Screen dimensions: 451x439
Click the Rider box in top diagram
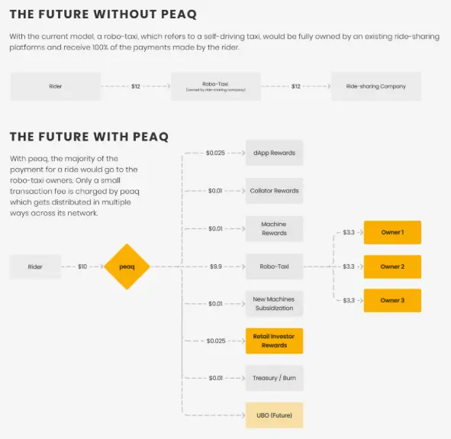[x=56, y=86]
